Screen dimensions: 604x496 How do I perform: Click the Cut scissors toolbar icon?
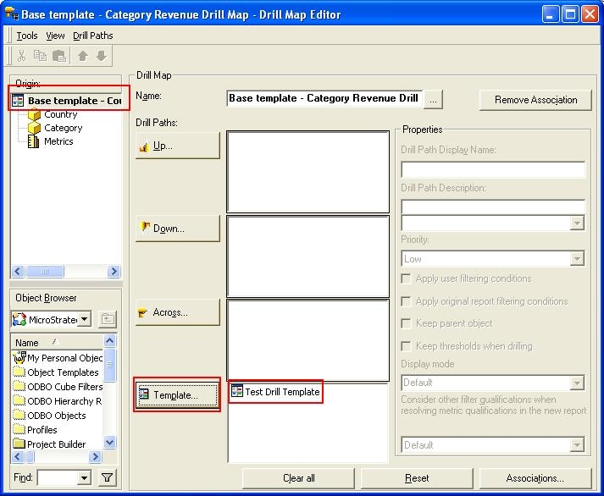22,56
